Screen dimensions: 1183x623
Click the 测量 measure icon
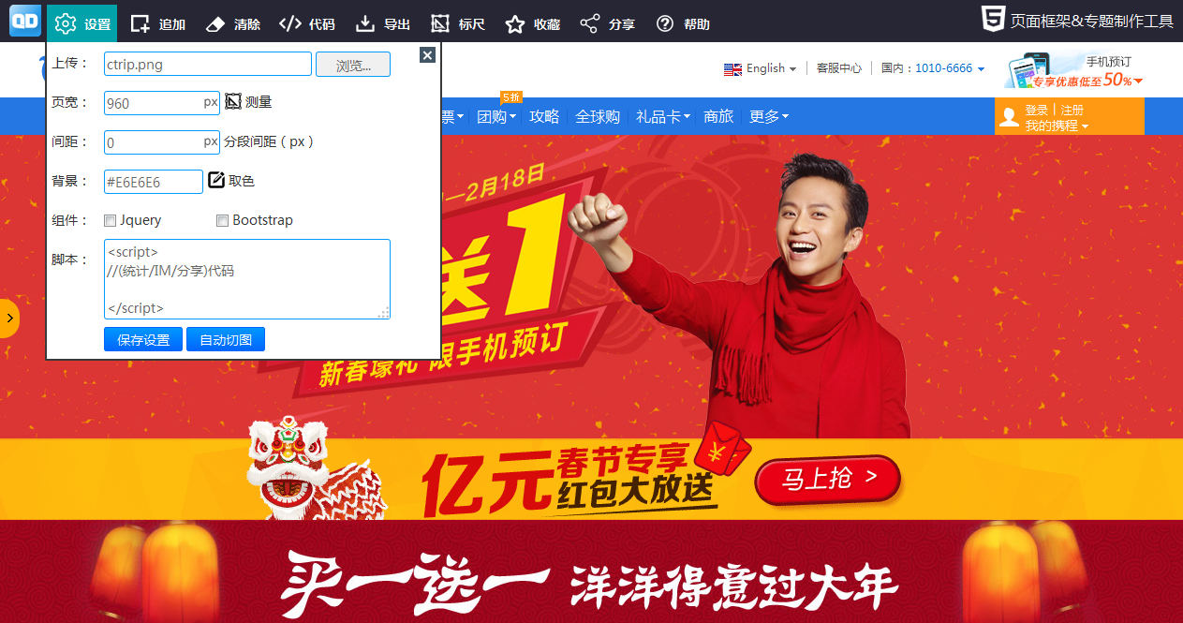pyautogui.click(x=233, y=101)
